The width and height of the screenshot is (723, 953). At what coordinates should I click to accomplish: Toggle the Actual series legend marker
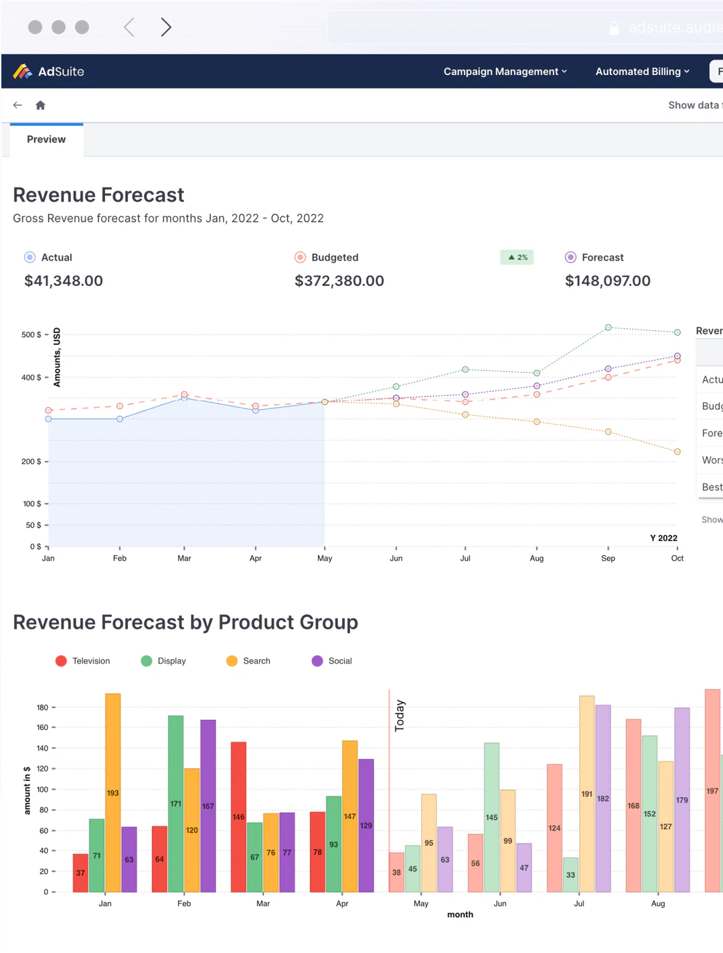[29, 257]
